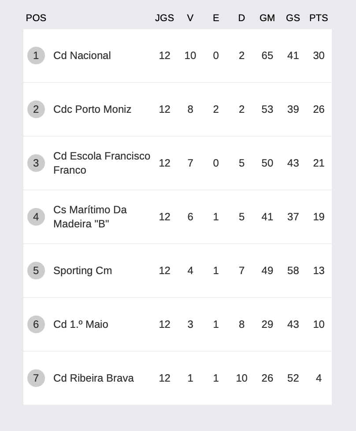The image size is (356, 431).
Task: Open Cd 1.º Maio team entry
Action: tap(81, 324)
